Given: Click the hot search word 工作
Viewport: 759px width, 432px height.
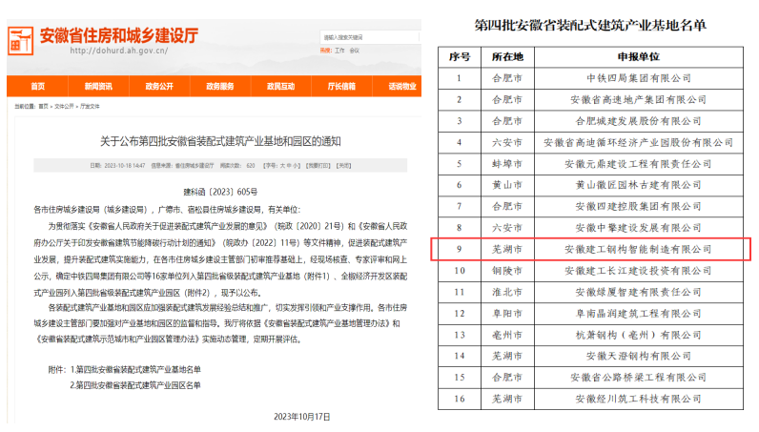Looking at the screenshot, I should [338, 50].
